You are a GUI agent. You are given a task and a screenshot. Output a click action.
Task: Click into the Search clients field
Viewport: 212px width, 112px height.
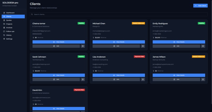pos(119,14)
